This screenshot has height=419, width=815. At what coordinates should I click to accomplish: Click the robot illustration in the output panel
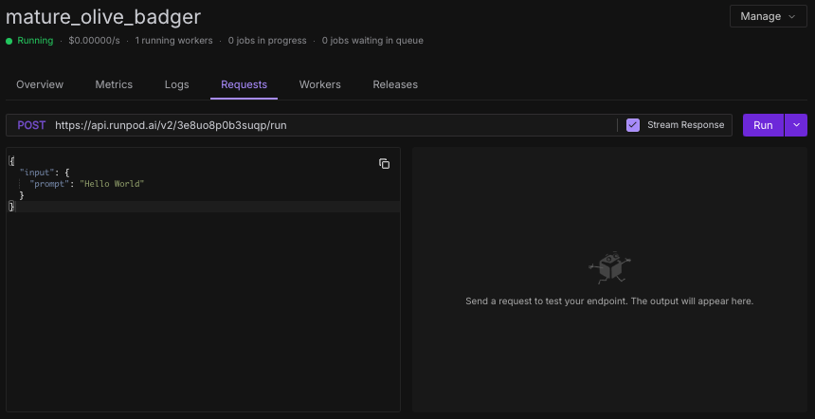pos(608,267)
